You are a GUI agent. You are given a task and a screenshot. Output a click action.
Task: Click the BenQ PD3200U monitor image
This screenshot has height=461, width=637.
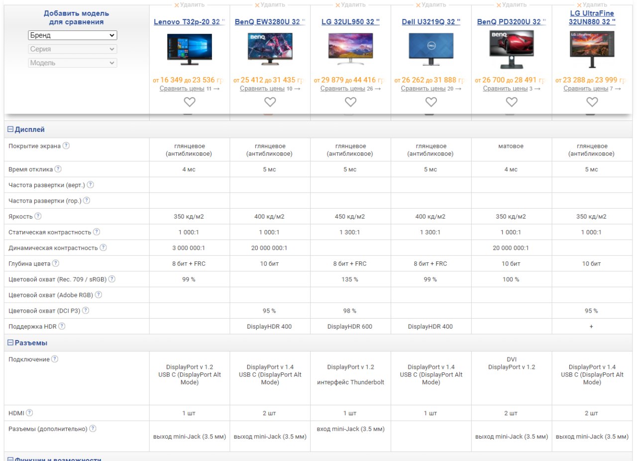[x=512, y=50]
